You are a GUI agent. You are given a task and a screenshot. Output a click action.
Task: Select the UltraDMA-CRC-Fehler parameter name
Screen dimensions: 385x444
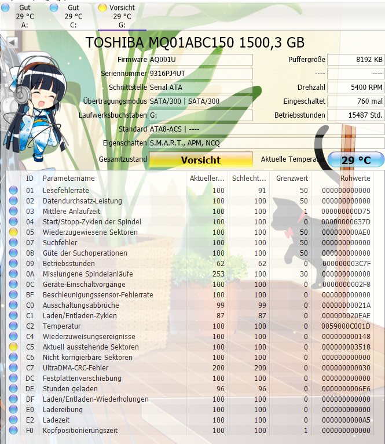point(75,368)
